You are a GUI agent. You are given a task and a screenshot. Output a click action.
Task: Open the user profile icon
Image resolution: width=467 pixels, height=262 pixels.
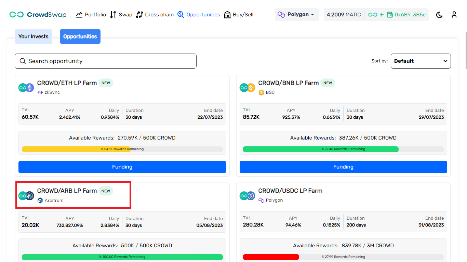pyautogui.click(x=454, y=15)
